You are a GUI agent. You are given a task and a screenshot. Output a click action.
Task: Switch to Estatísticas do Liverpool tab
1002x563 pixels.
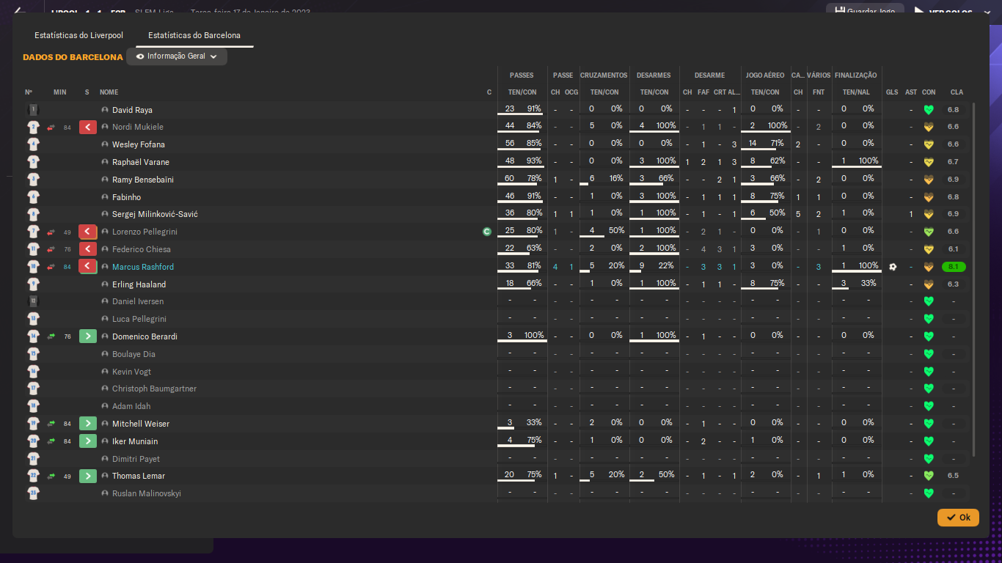(78, 35)
